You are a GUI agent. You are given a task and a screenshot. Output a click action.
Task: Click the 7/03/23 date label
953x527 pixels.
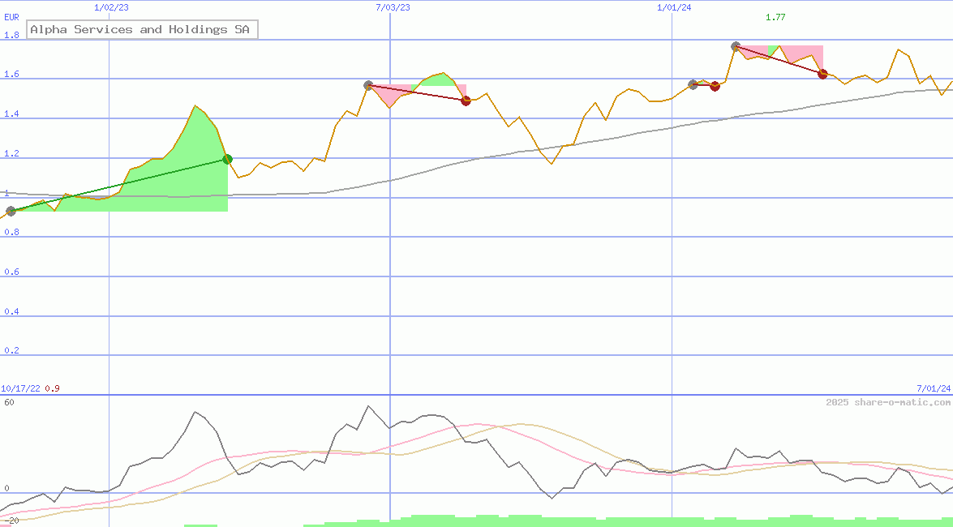coord(393,7)
